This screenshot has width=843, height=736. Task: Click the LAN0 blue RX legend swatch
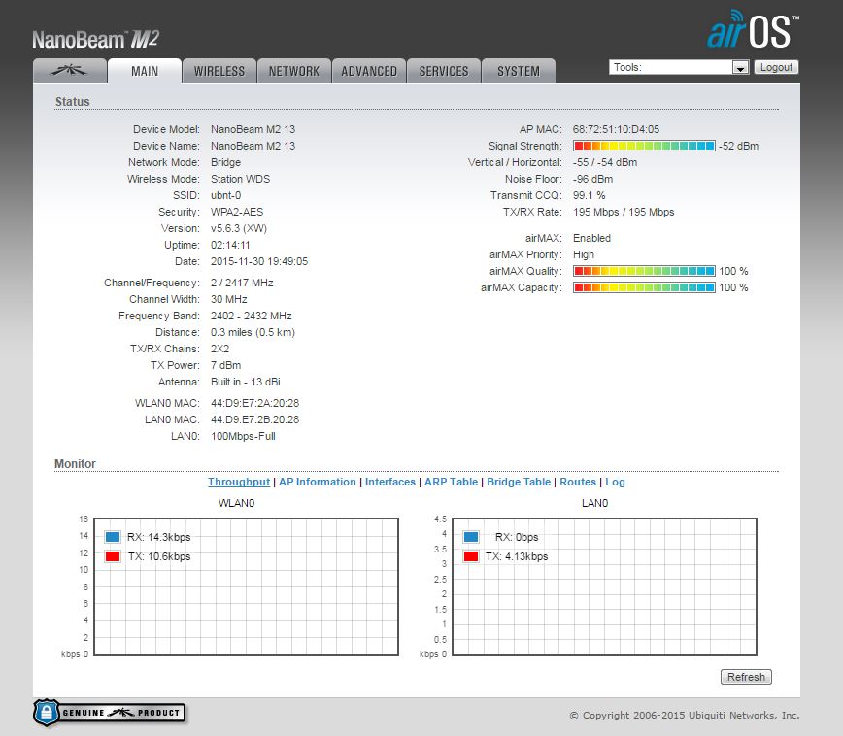(x=471, y=537)
